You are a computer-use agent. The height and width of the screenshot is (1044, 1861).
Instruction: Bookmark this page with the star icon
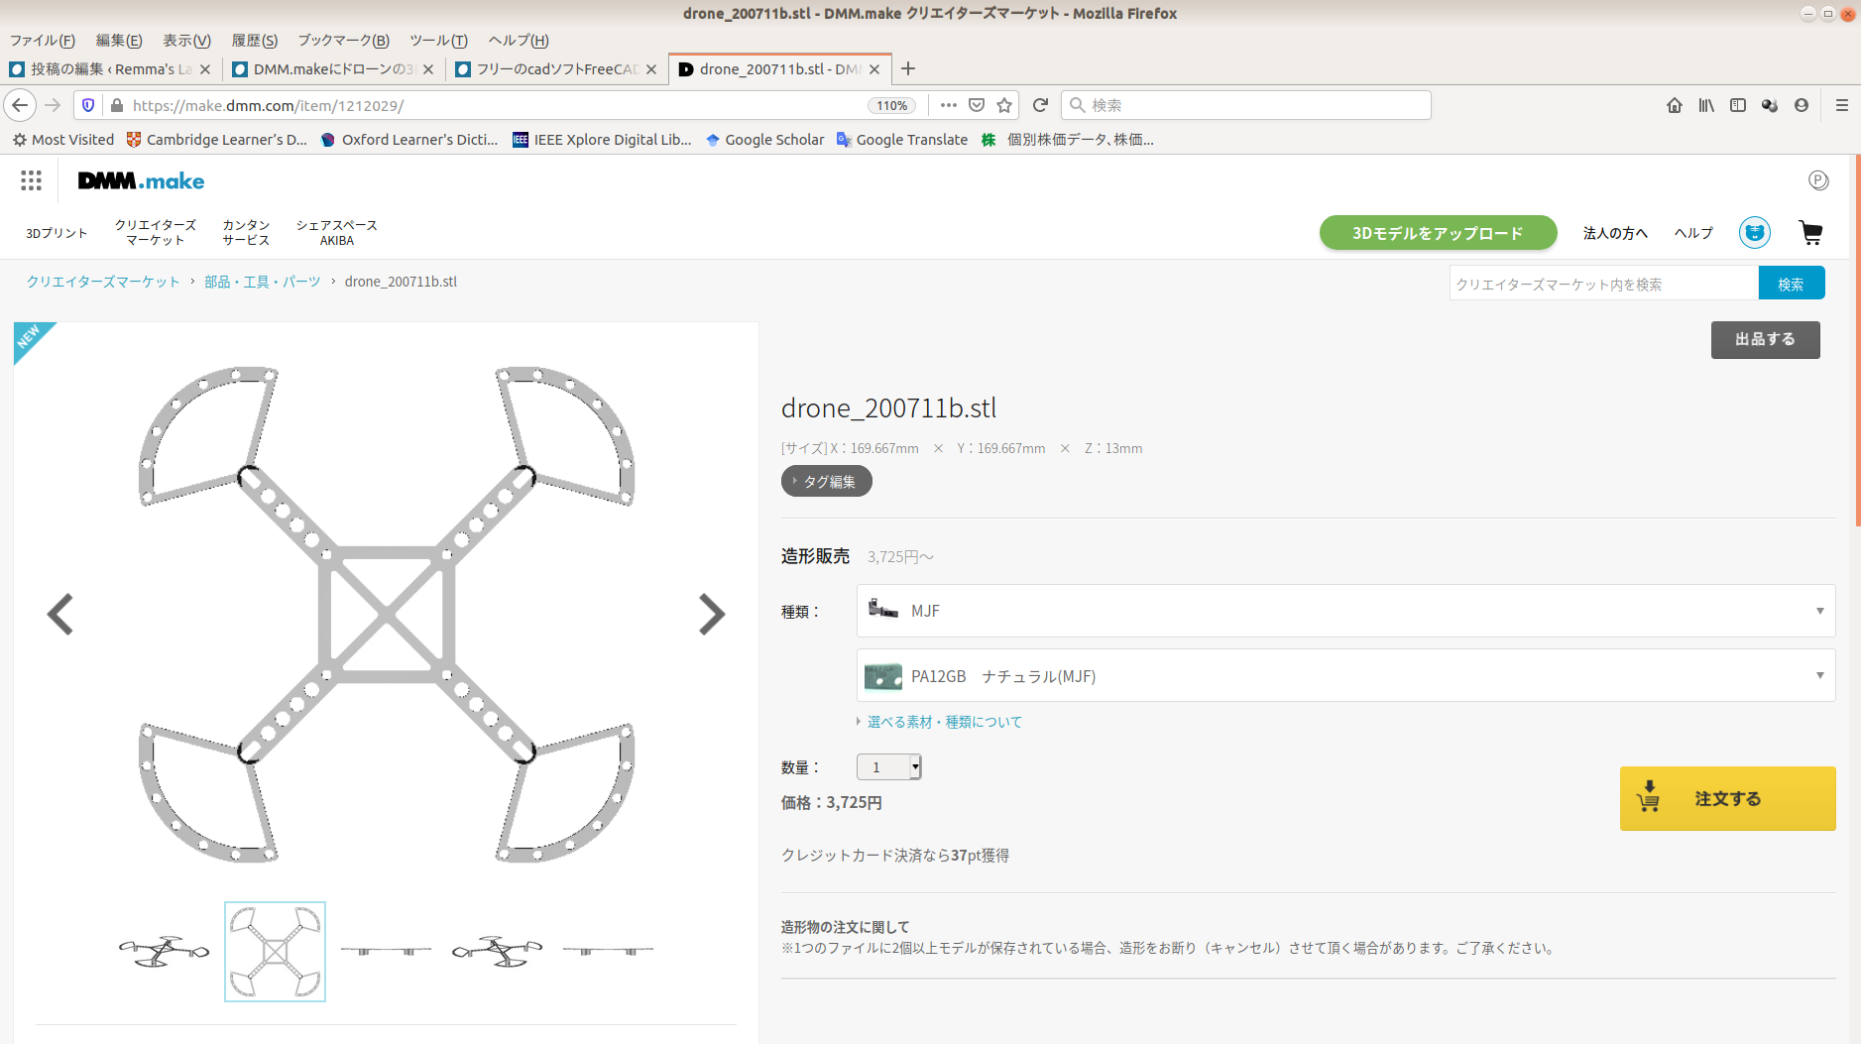coord(1004,105)
